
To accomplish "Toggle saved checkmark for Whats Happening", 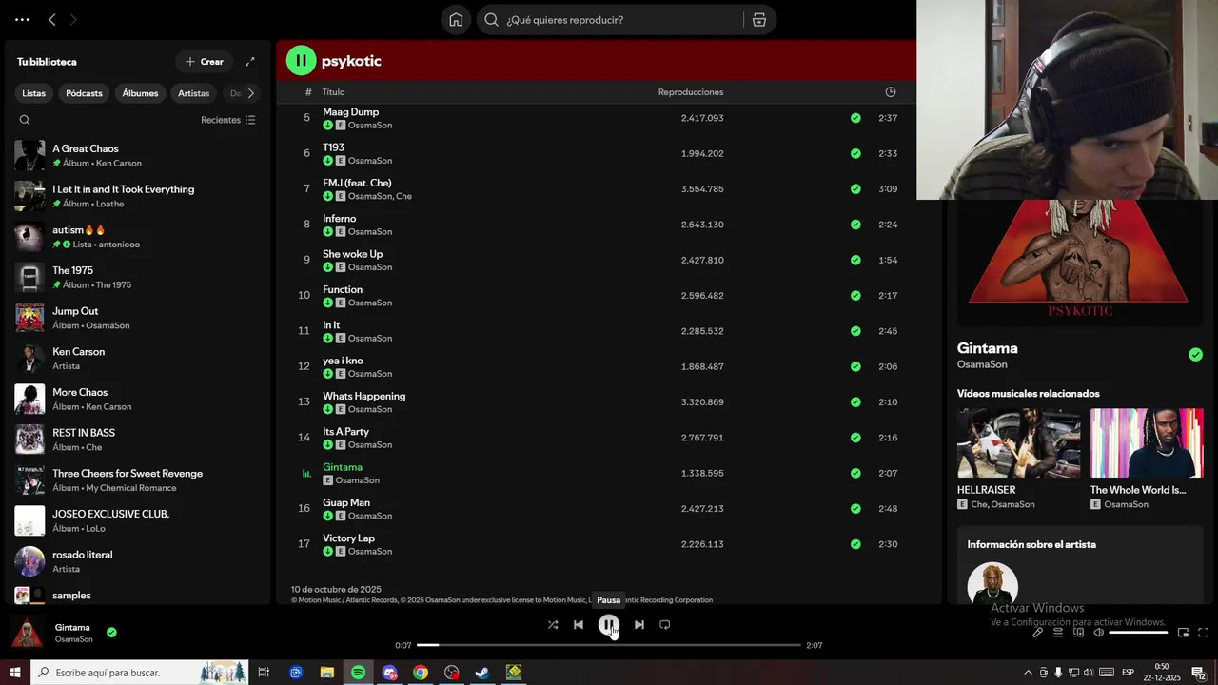I will 855,402.
